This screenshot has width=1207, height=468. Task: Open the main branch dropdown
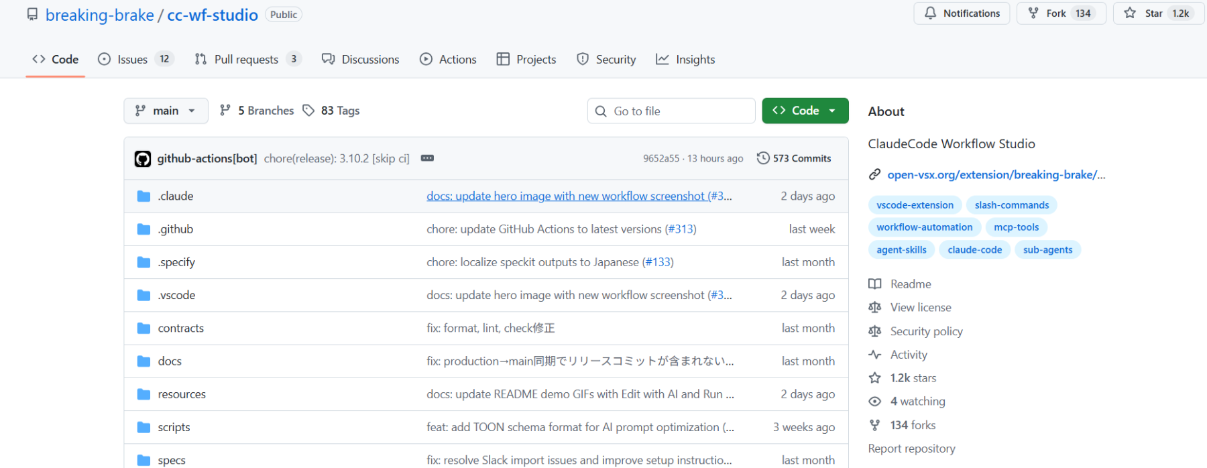click(166, 111)
